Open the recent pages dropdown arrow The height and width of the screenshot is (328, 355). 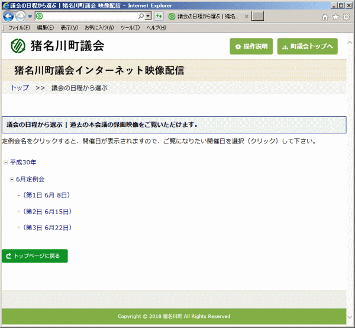tap(30, 17)
